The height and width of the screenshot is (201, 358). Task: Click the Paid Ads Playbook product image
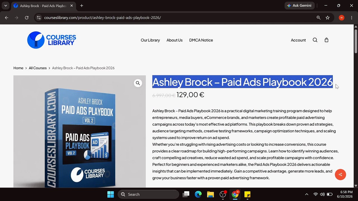click(x=79, y=131)
